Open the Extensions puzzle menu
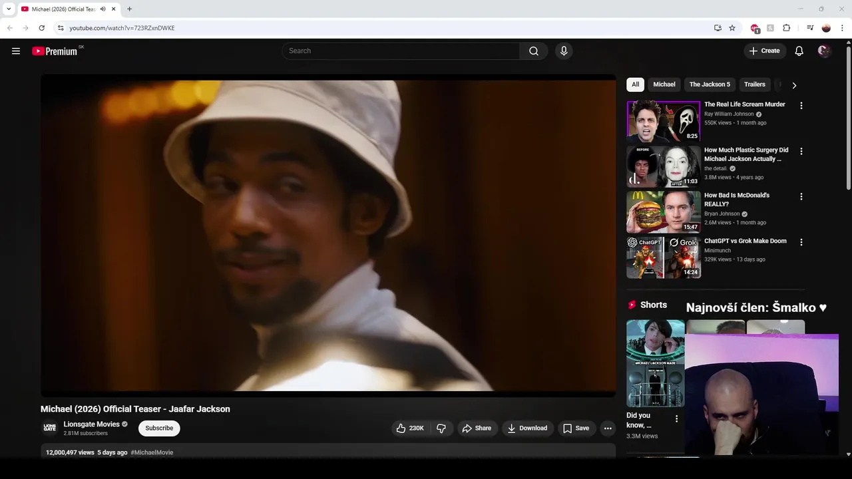The height and width of the screenshot is (479, 852). (x=786, y=28)
